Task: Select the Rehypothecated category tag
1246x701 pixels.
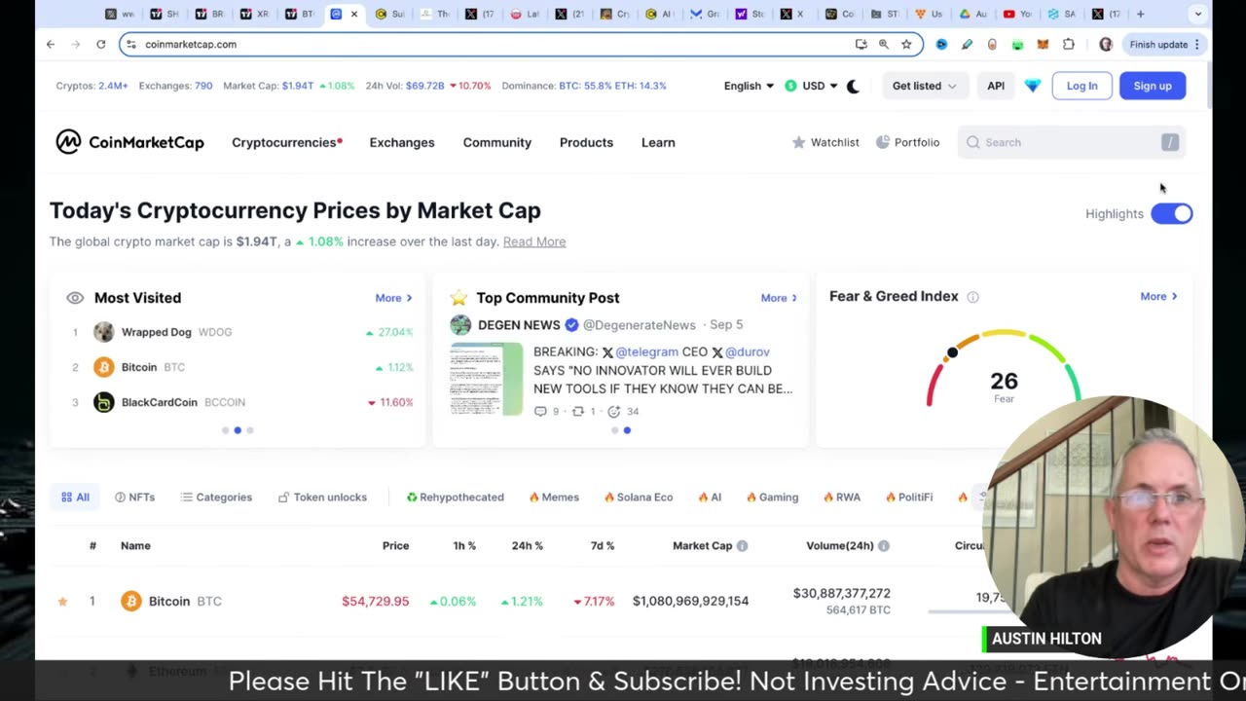Action: [x=455, y=498]
